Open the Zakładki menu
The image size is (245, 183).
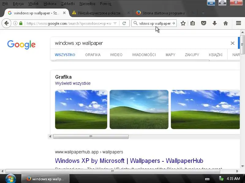click(68, 4)
